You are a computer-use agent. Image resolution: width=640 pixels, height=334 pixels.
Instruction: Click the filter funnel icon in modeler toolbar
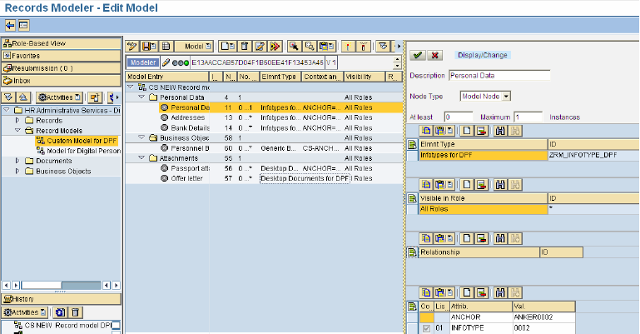click(x=384, y=46)
